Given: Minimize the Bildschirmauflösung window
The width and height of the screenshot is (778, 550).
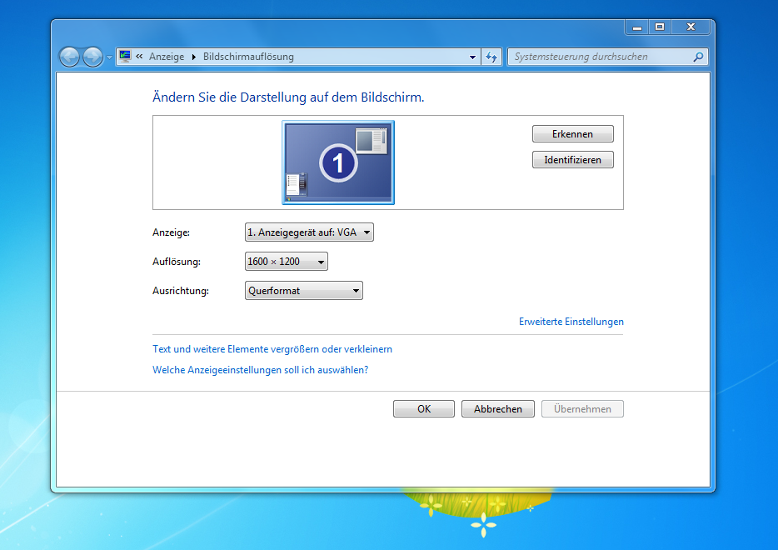Looking at the screenshot, I should click(x=637, y=27).
